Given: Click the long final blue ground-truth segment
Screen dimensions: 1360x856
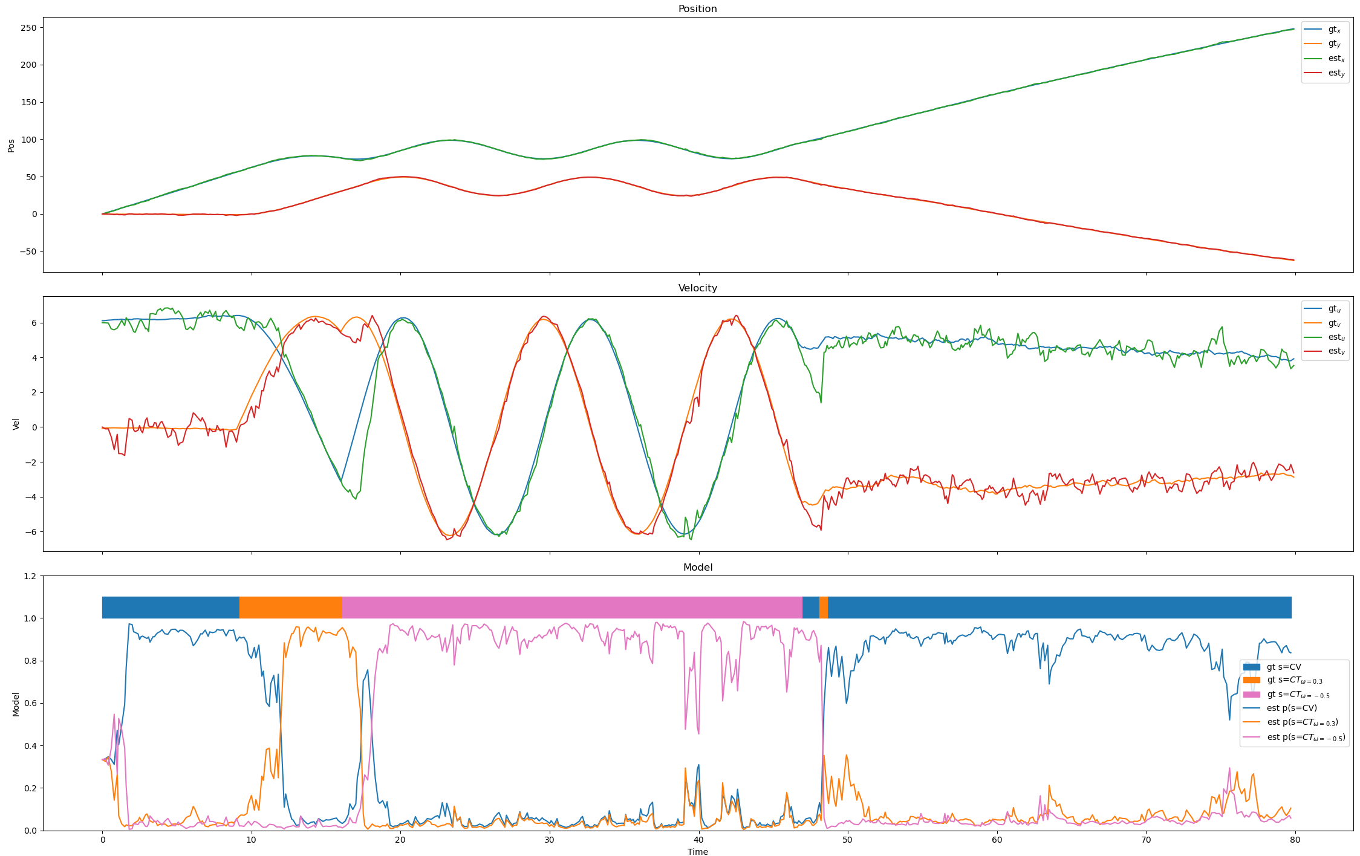Looking at the screenshot, I should (x=1058, y=607).
